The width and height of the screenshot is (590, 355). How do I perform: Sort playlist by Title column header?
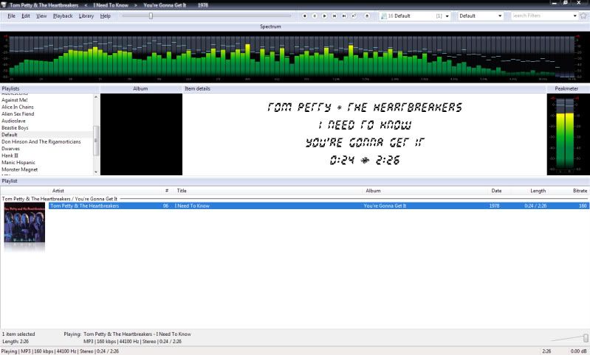click(x=182, y=191)
